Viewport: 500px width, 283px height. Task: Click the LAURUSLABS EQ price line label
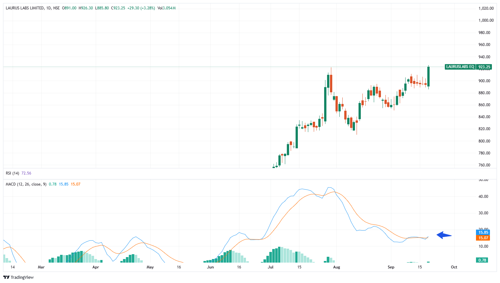(460, 67)
